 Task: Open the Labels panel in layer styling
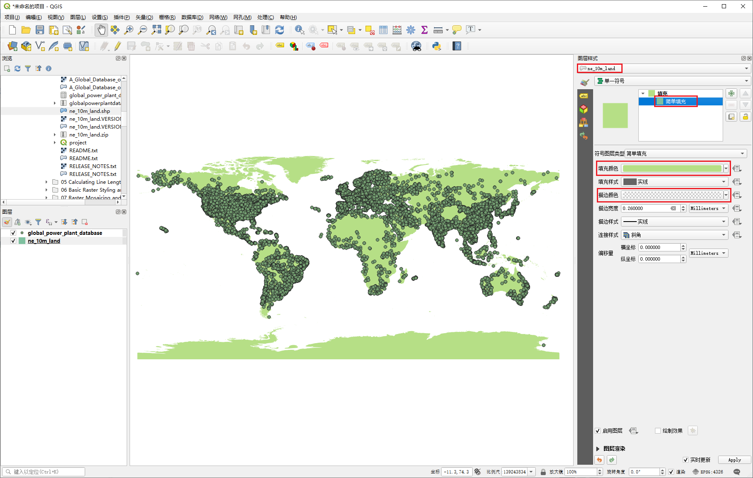click(x=584, y=96)
